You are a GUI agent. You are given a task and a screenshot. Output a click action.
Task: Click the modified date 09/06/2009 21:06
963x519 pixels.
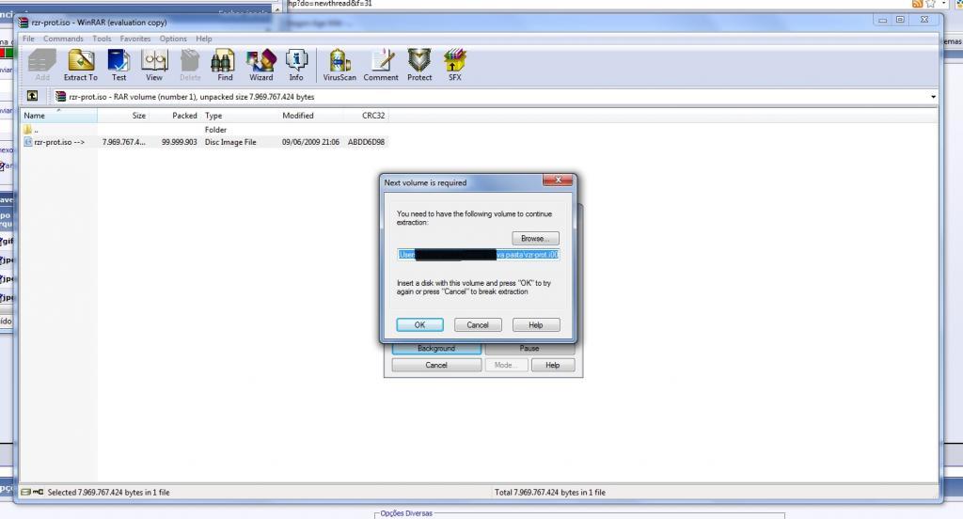click(x=310, y=142)
